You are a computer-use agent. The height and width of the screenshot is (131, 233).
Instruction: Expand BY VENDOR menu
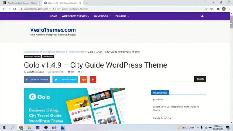[x=102, y=16]
